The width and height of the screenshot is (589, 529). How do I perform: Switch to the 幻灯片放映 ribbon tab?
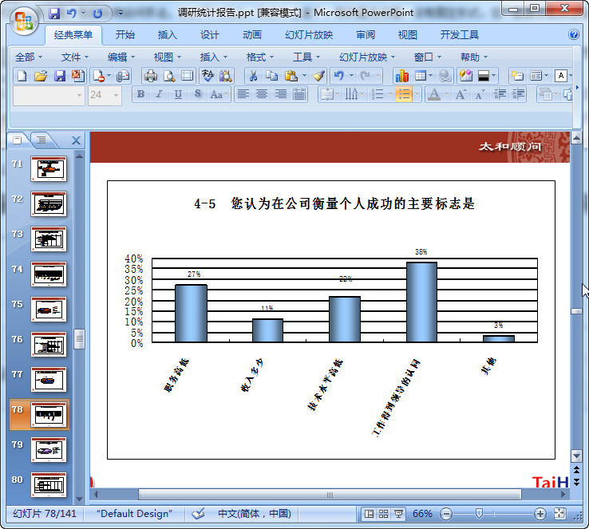[x=309, y=35]
